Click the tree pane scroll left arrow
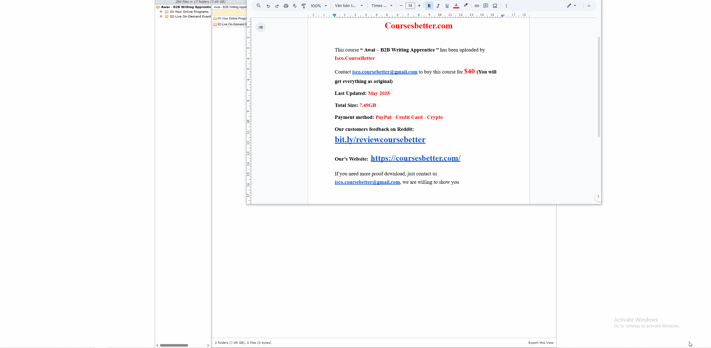Viewport: 711px width, 348px height. (x=157, y=345)
